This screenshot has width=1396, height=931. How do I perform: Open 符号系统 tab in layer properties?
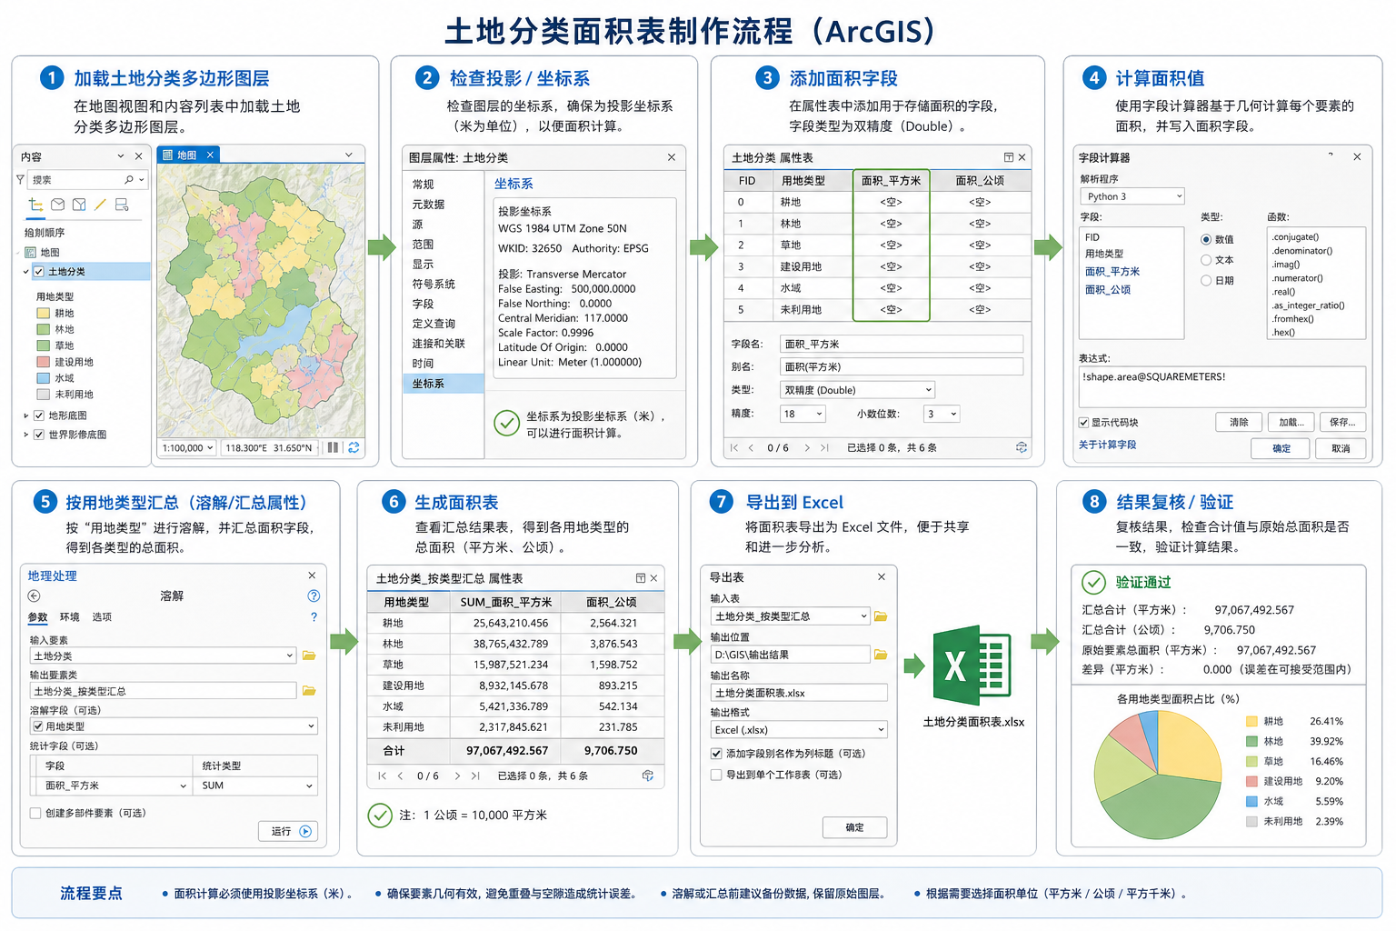pyautogui.click(x=434, y=285)
